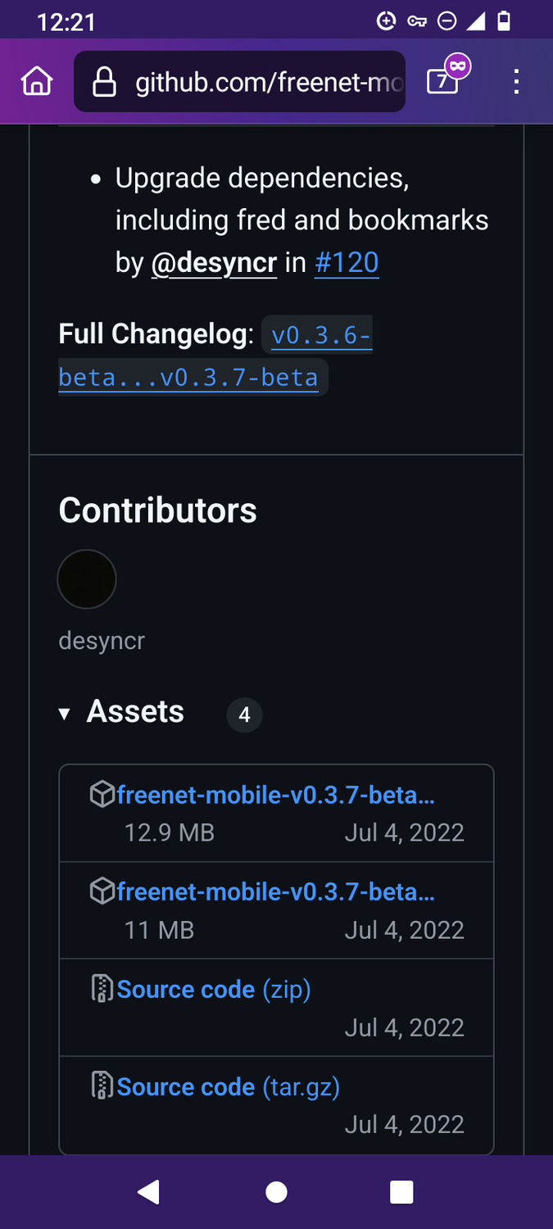
Task: Click the private browsing mask badge
Action: tap(460, 65)
